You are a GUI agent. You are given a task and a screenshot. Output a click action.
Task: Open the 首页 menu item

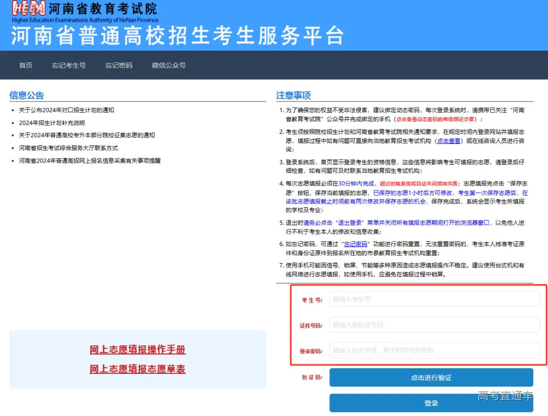26,65
